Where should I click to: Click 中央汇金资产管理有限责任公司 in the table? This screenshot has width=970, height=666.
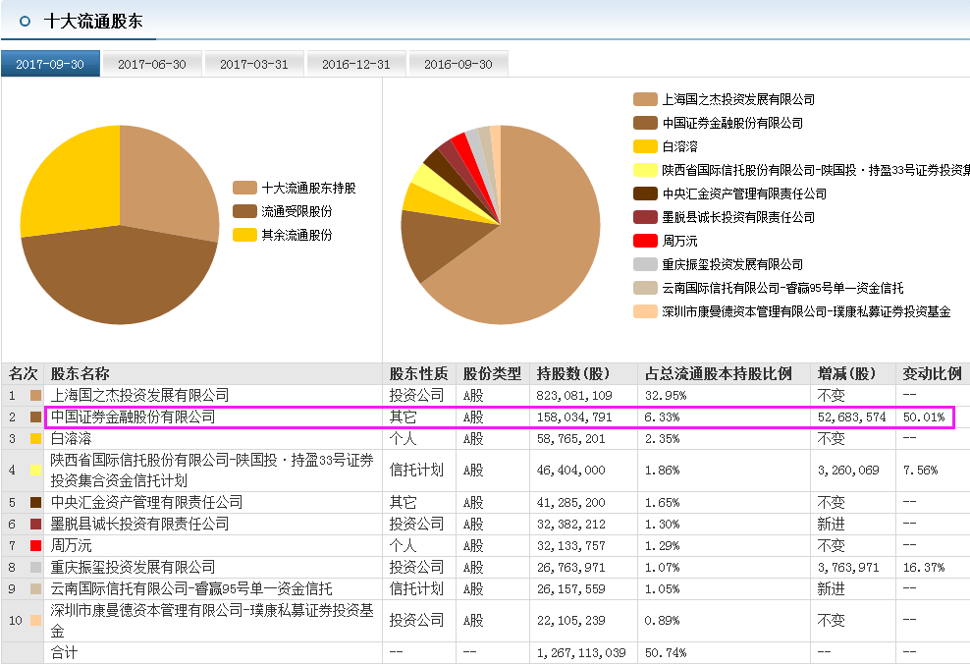coord(146,502)
